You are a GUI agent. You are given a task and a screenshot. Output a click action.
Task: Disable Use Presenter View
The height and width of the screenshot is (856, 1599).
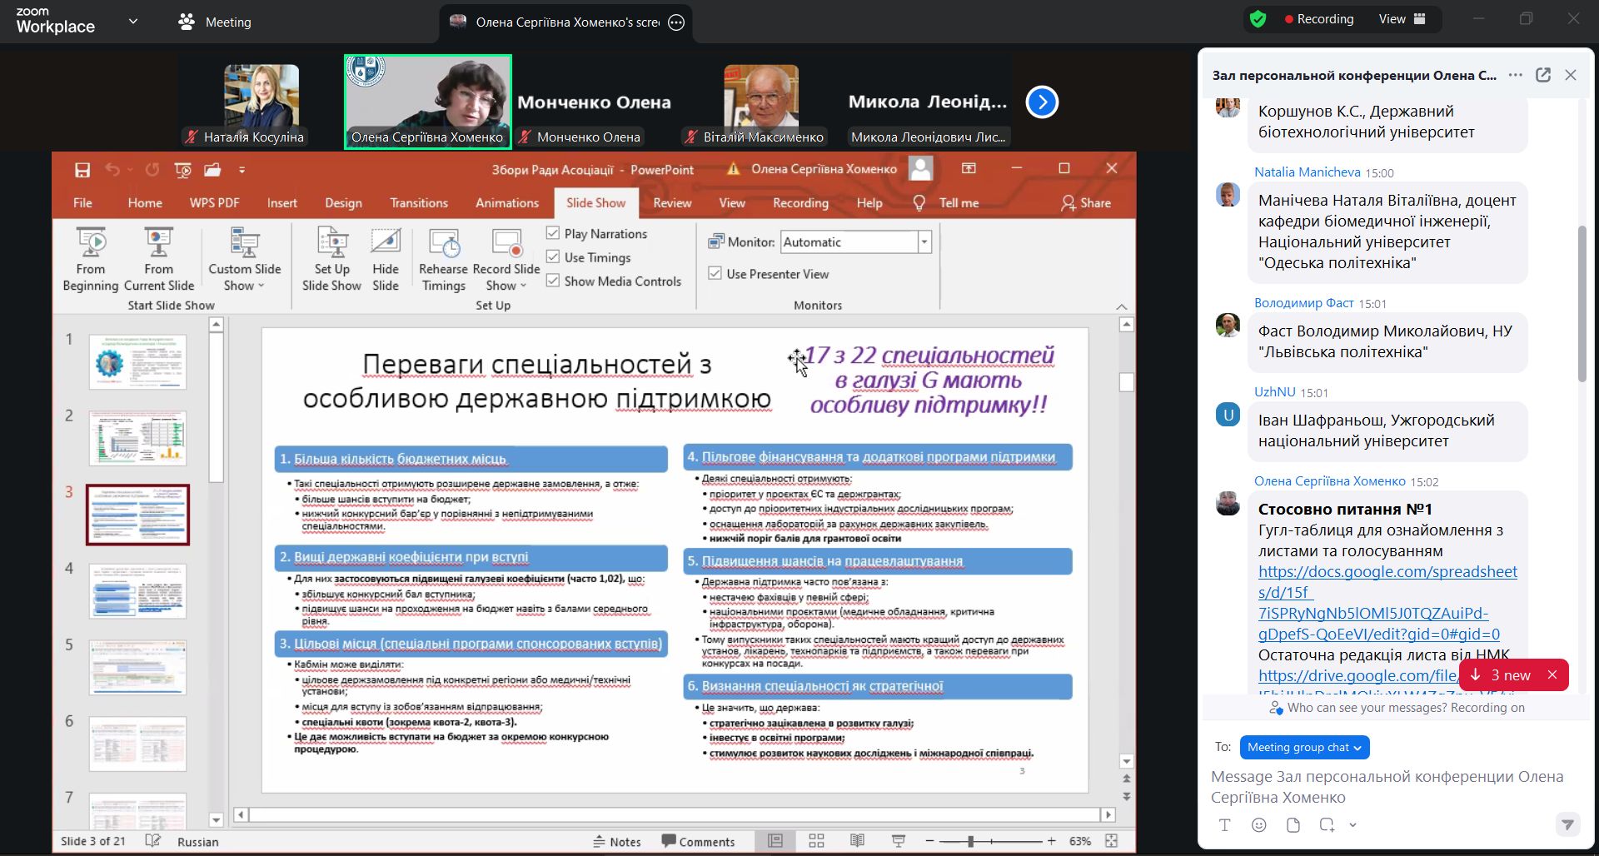point(715,273)
